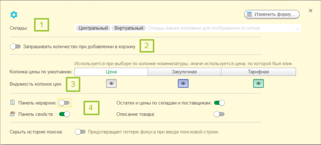Screen dimensions: 321x145
Task: Toggle Запрашивать количество при добавлении в корзину
Action: pos(15,47)
